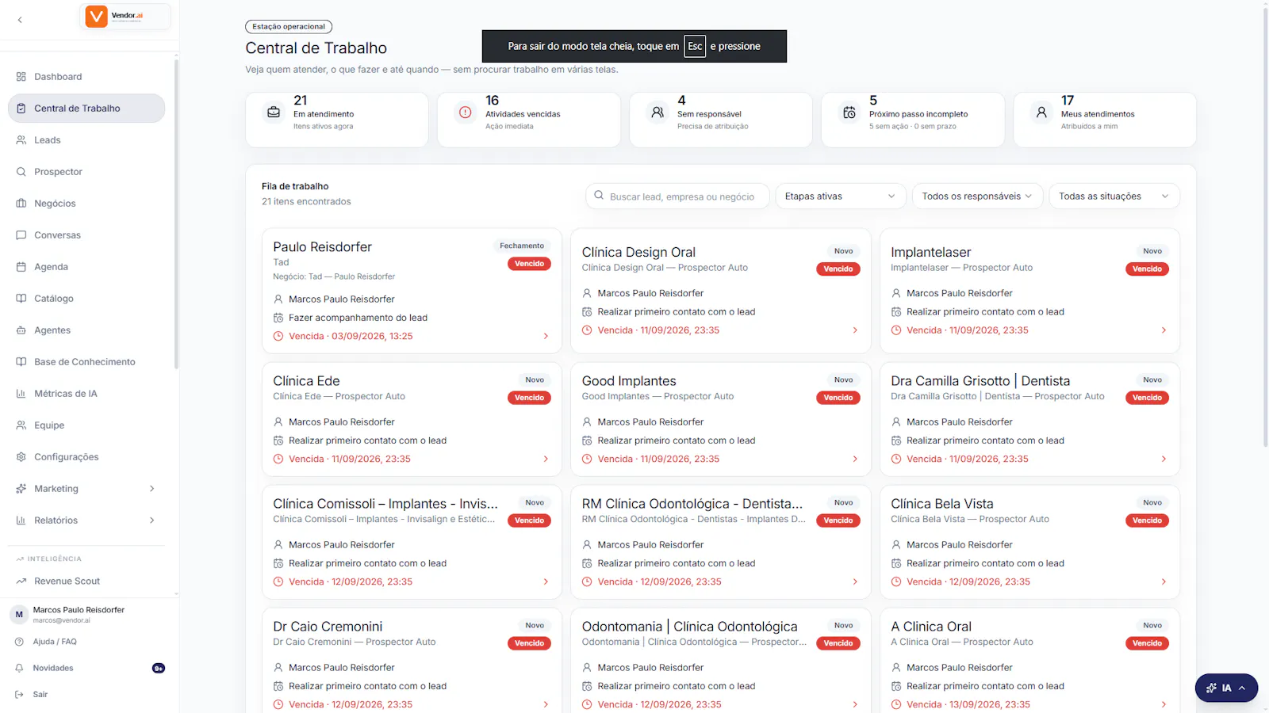Screen dimensions: 1269x713
Task: Click A Clinica Oral card title
Action: point(931,627)
